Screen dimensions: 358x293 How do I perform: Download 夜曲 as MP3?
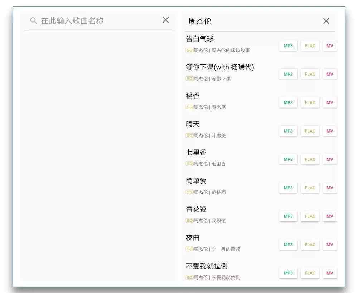(x=288, y=245)
